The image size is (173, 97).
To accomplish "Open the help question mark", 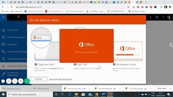I will click(163, 17).
